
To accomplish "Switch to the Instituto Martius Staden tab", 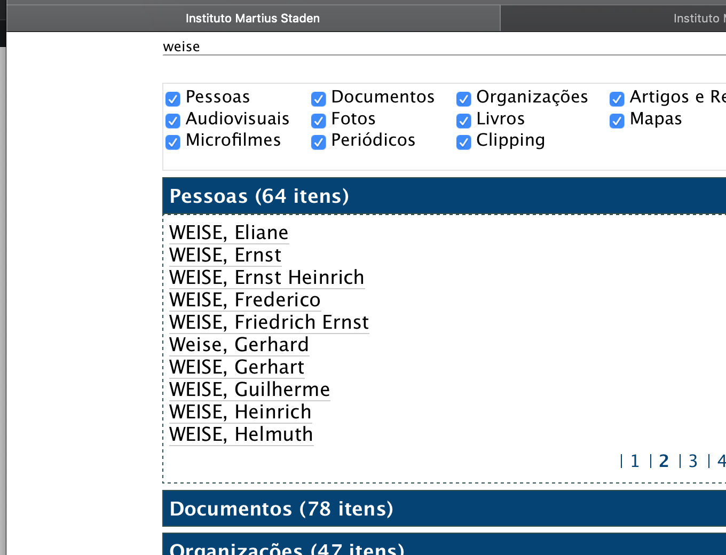I will (252, 19).
